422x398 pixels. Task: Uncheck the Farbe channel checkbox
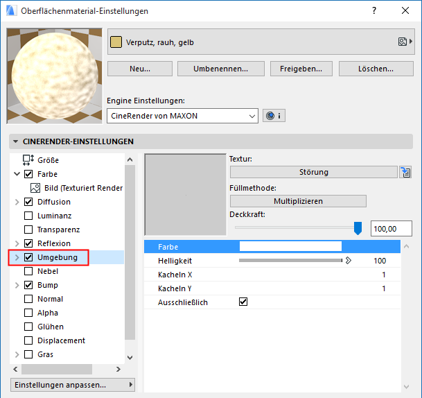(x=28, y=174)
